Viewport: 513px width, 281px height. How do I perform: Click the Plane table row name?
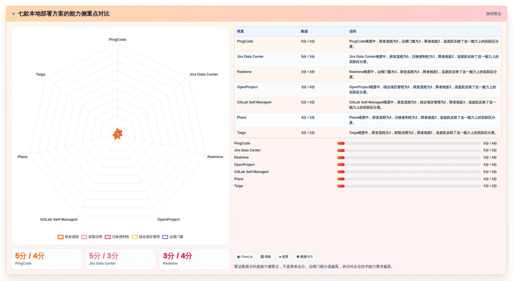pos(242,118)
